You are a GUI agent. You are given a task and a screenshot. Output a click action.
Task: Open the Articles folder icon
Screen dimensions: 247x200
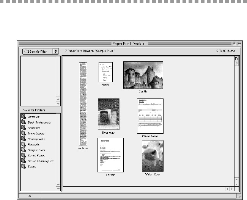24,117
